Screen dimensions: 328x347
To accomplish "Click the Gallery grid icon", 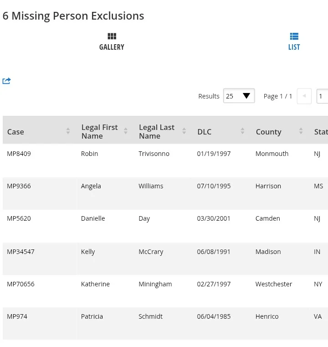I will pyautogui.click(x=112, y=36).
